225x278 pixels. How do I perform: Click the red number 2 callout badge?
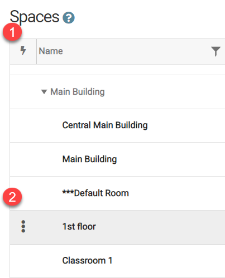coord(12,197)
